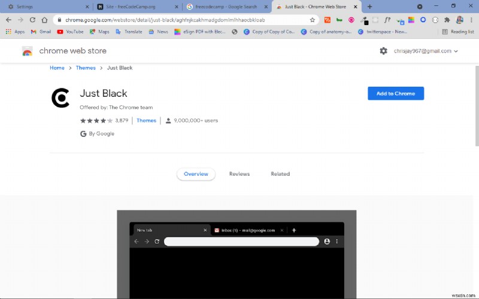Screen dimensions: 479x299
Task: Bookmark this page with the star icon
Action: tap(312, 20)
